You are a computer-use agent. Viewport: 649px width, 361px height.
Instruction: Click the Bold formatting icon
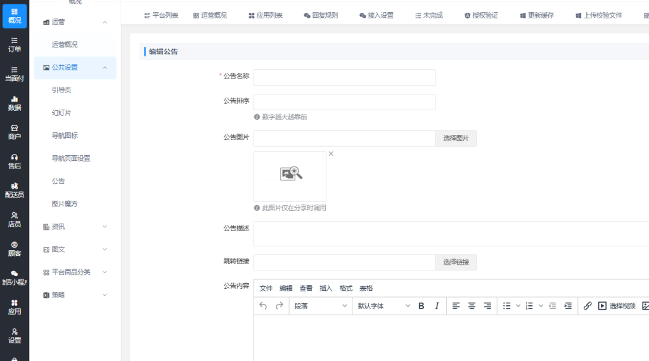pos(421,306)
